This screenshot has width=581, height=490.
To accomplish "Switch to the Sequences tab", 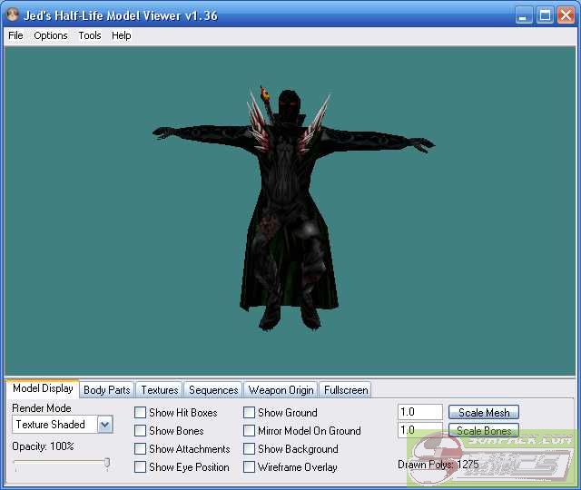I will (213, 390).
